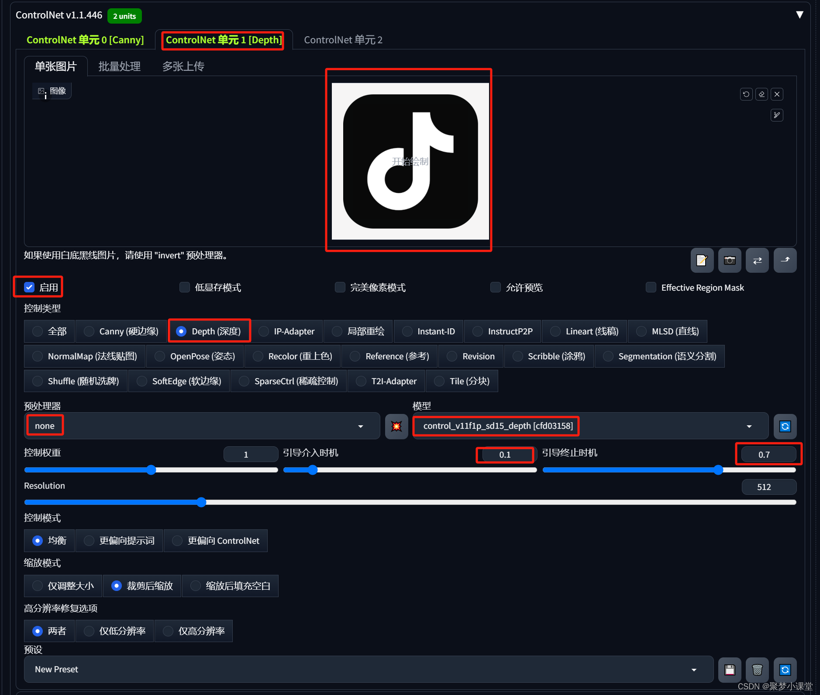Enable the 完美像素模式 checkbox
The width and height of the screenshot is (820, 695).
tap(340, 287)
